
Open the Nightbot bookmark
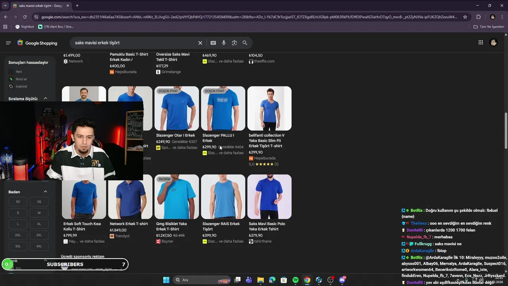pyautogui.click(x=25, y=27)
